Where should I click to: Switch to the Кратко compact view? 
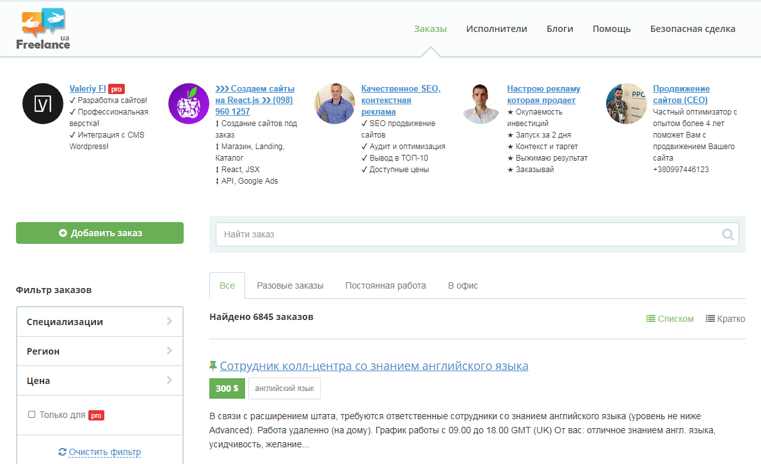[x=725, y=319]
